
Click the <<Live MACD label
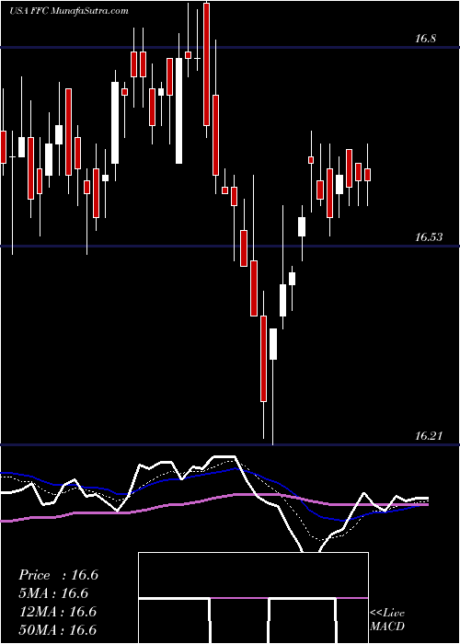click(x=387, y=620)
